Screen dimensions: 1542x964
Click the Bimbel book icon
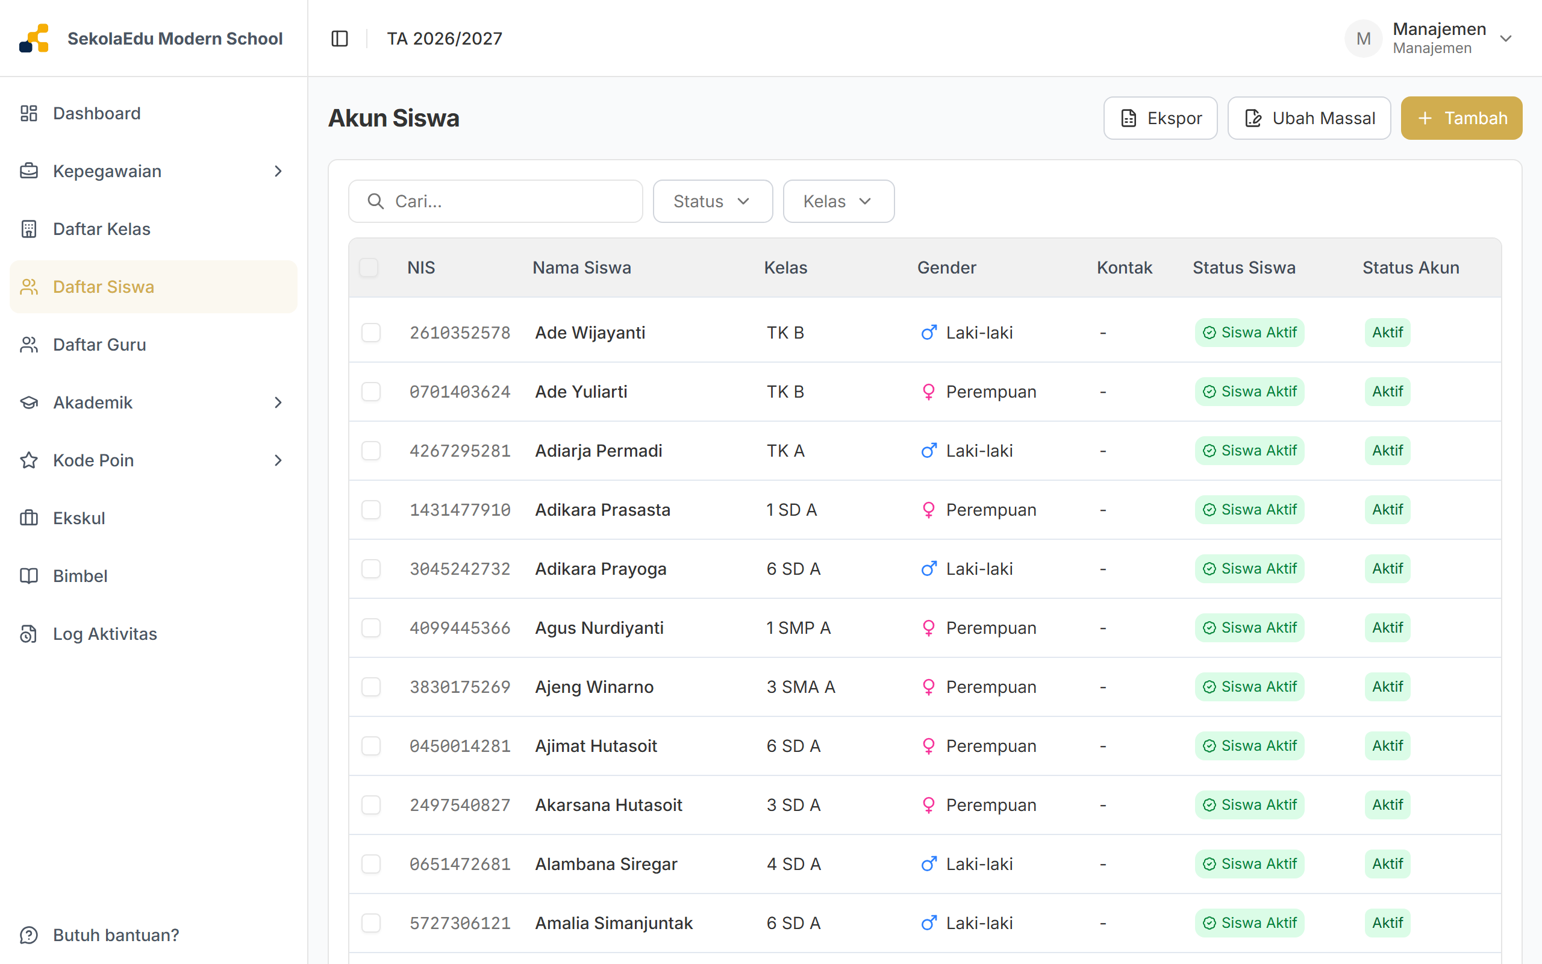(x=29, y=576)
